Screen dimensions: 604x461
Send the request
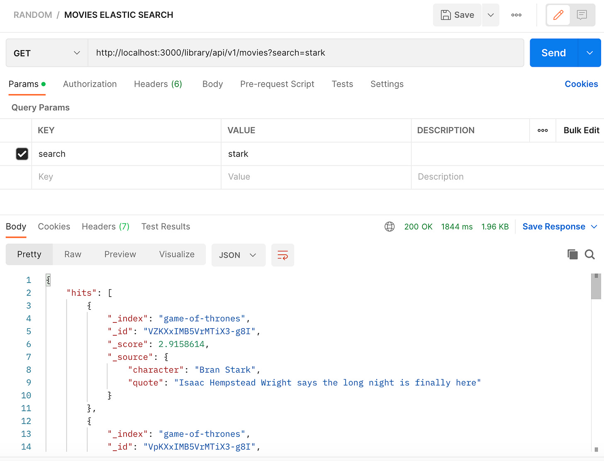click(554, 53)
